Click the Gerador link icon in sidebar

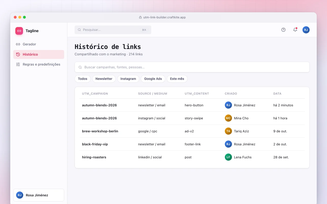point(18,44)
